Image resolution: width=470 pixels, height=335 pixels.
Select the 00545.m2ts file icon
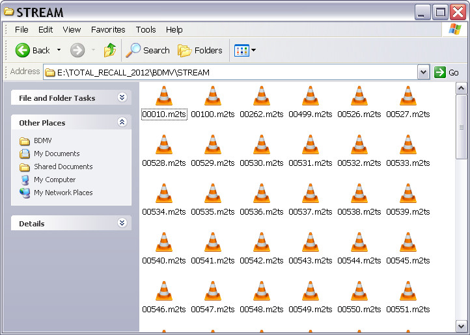point(408,243)
